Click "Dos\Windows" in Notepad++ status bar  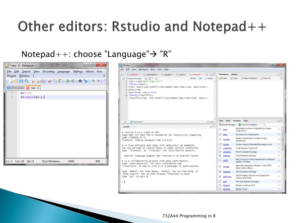click(x=51, y=161)
